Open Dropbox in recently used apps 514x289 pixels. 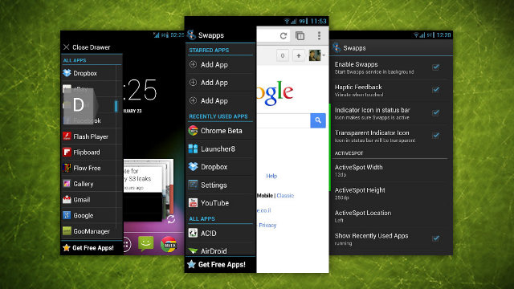click(220, 167)
